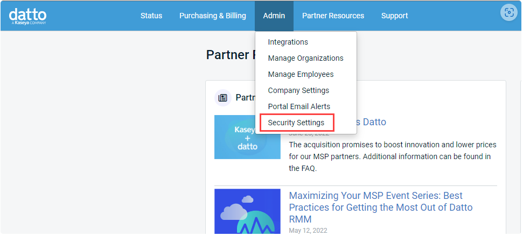Click the newspaper icon beside Partner heading
The width and height of the screenshot is (523, 236).
223,98
